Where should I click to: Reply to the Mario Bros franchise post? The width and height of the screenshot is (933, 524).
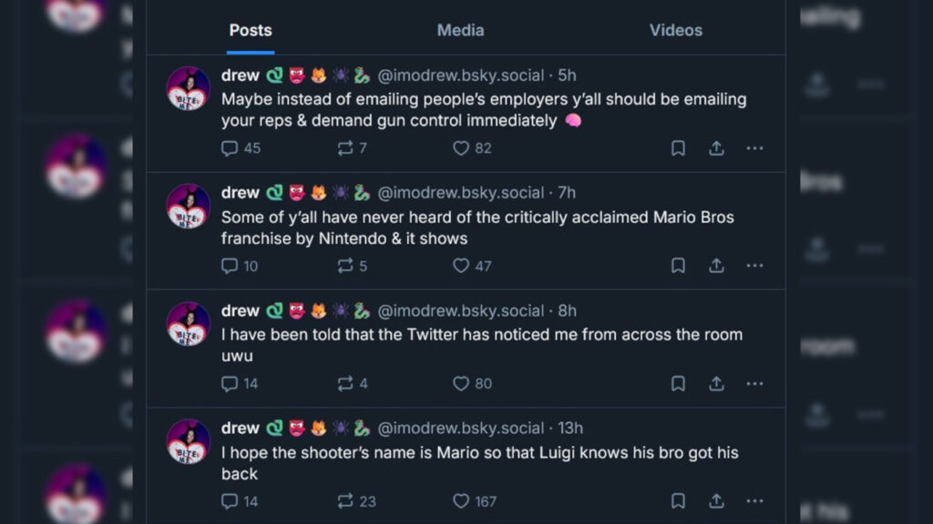pyautogui.click(x=231, y=266)
